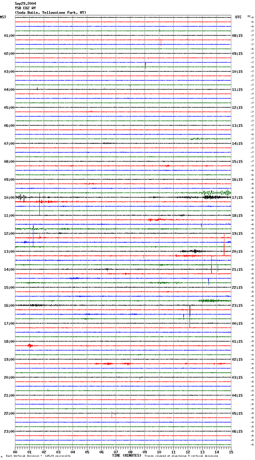Click minute 10 tick label on bottom axis
This screenshot has width=255, height=460.
159,452
